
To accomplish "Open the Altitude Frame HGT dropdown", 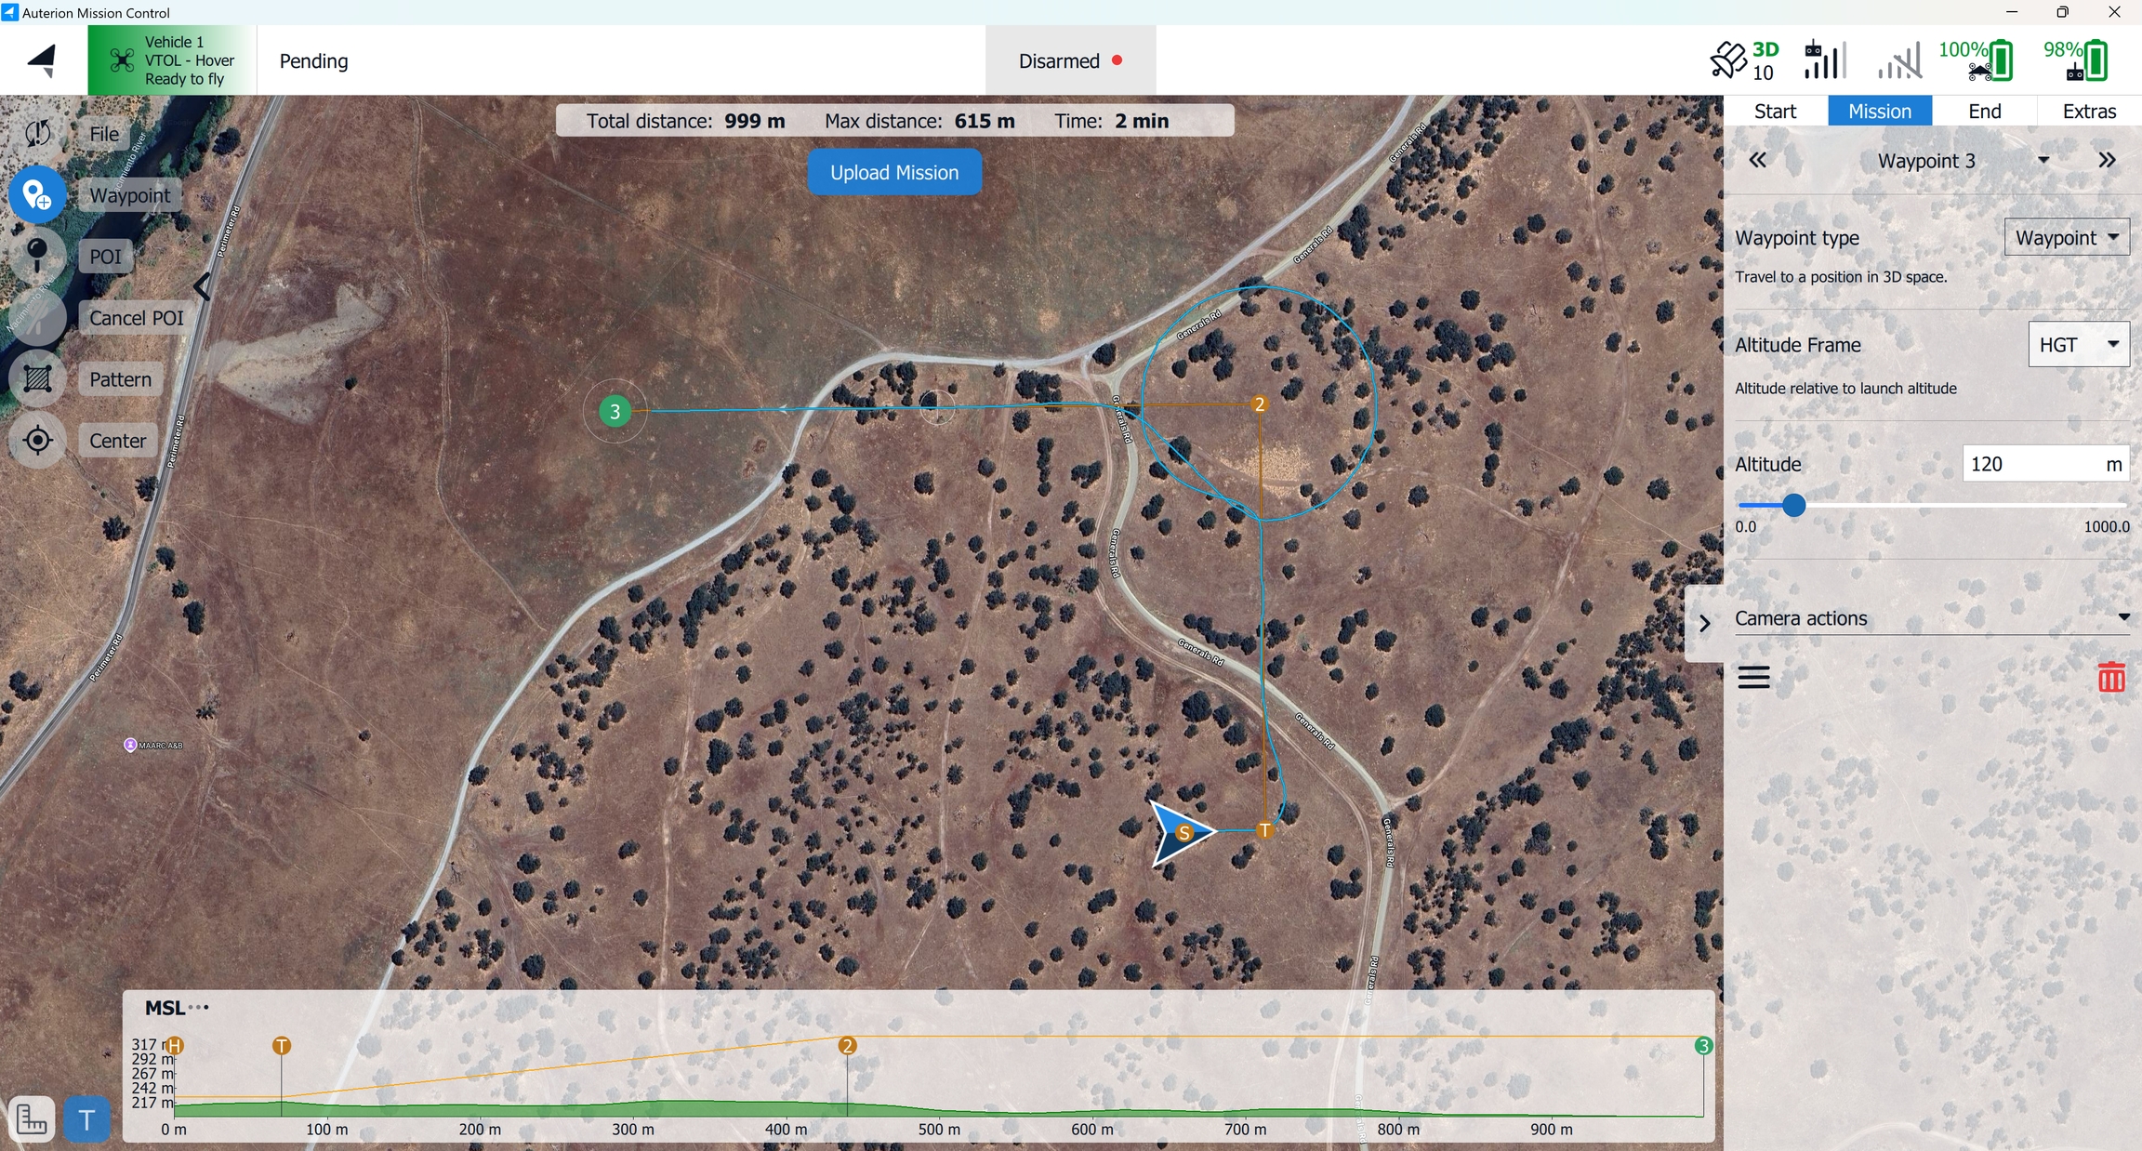I will pos(2078,345).
